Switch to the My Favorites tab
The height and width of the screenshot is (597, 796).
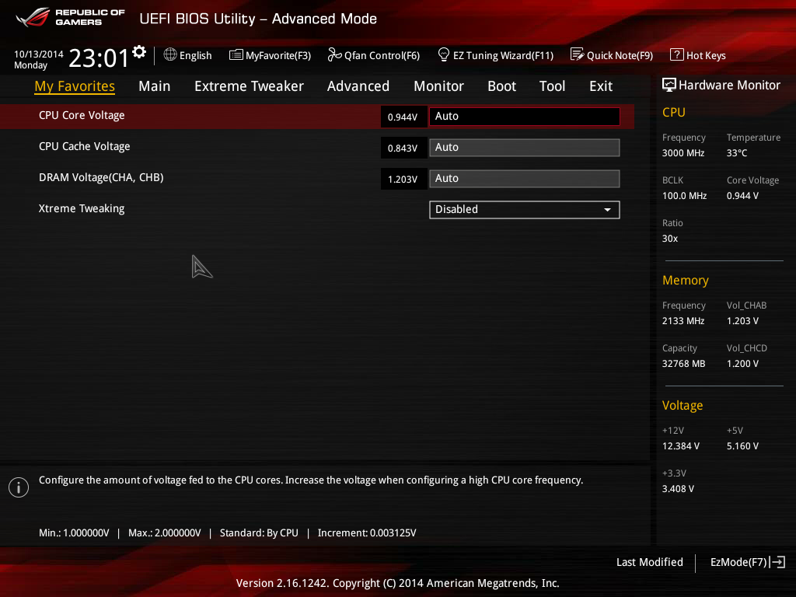75,86
